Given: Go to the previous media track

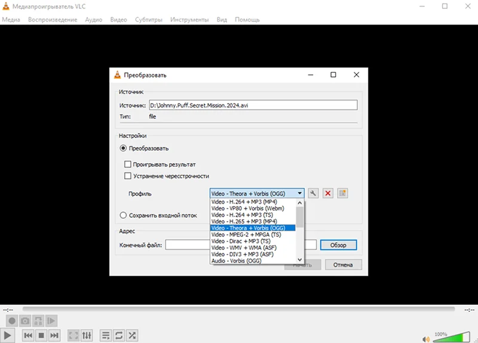Looking at the screenshot, I should coord(28,336).
